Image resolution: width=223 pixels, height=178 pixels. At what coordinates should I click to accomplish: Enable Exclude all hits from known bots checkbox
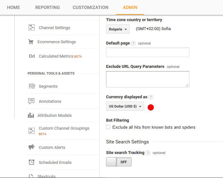click(108, 127)
